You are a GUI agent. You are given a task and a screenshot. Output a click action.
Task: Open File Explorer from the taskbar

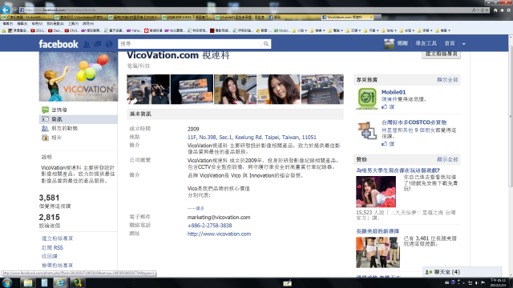coord(28,282)
